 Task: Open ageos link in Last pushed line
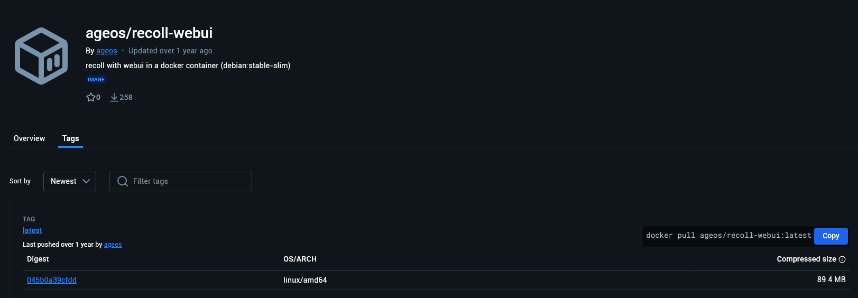(113, 245)
